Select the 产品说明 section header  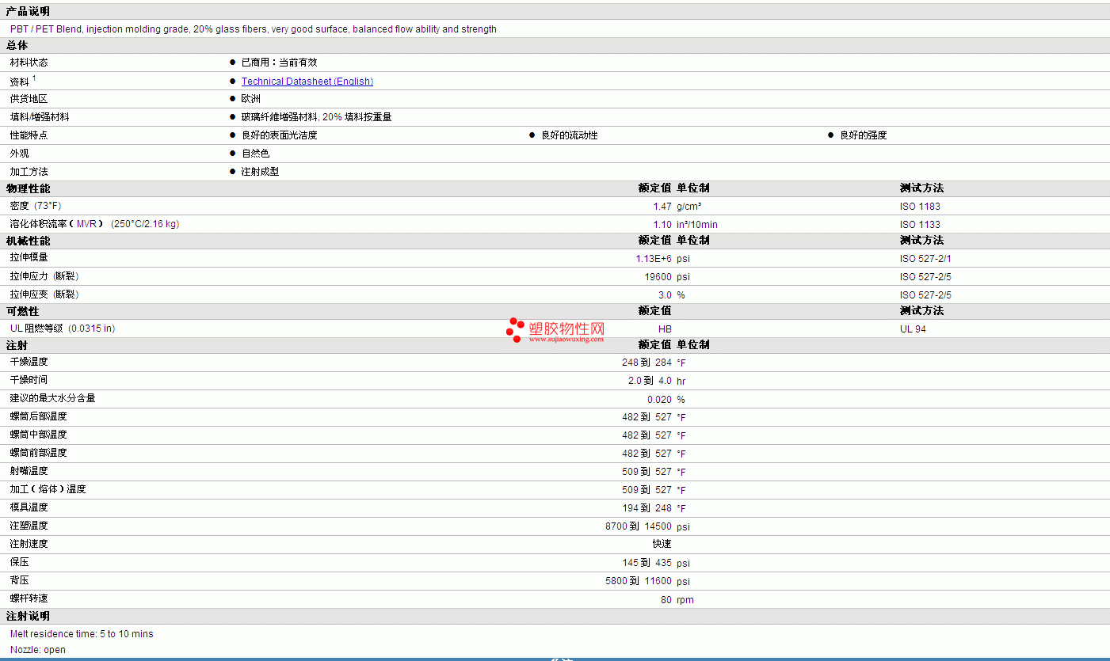28,11
